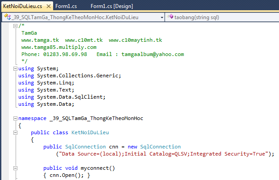Click the myconnect() method name
Screen dimensions: 279x180
click(x=98, y=168)
